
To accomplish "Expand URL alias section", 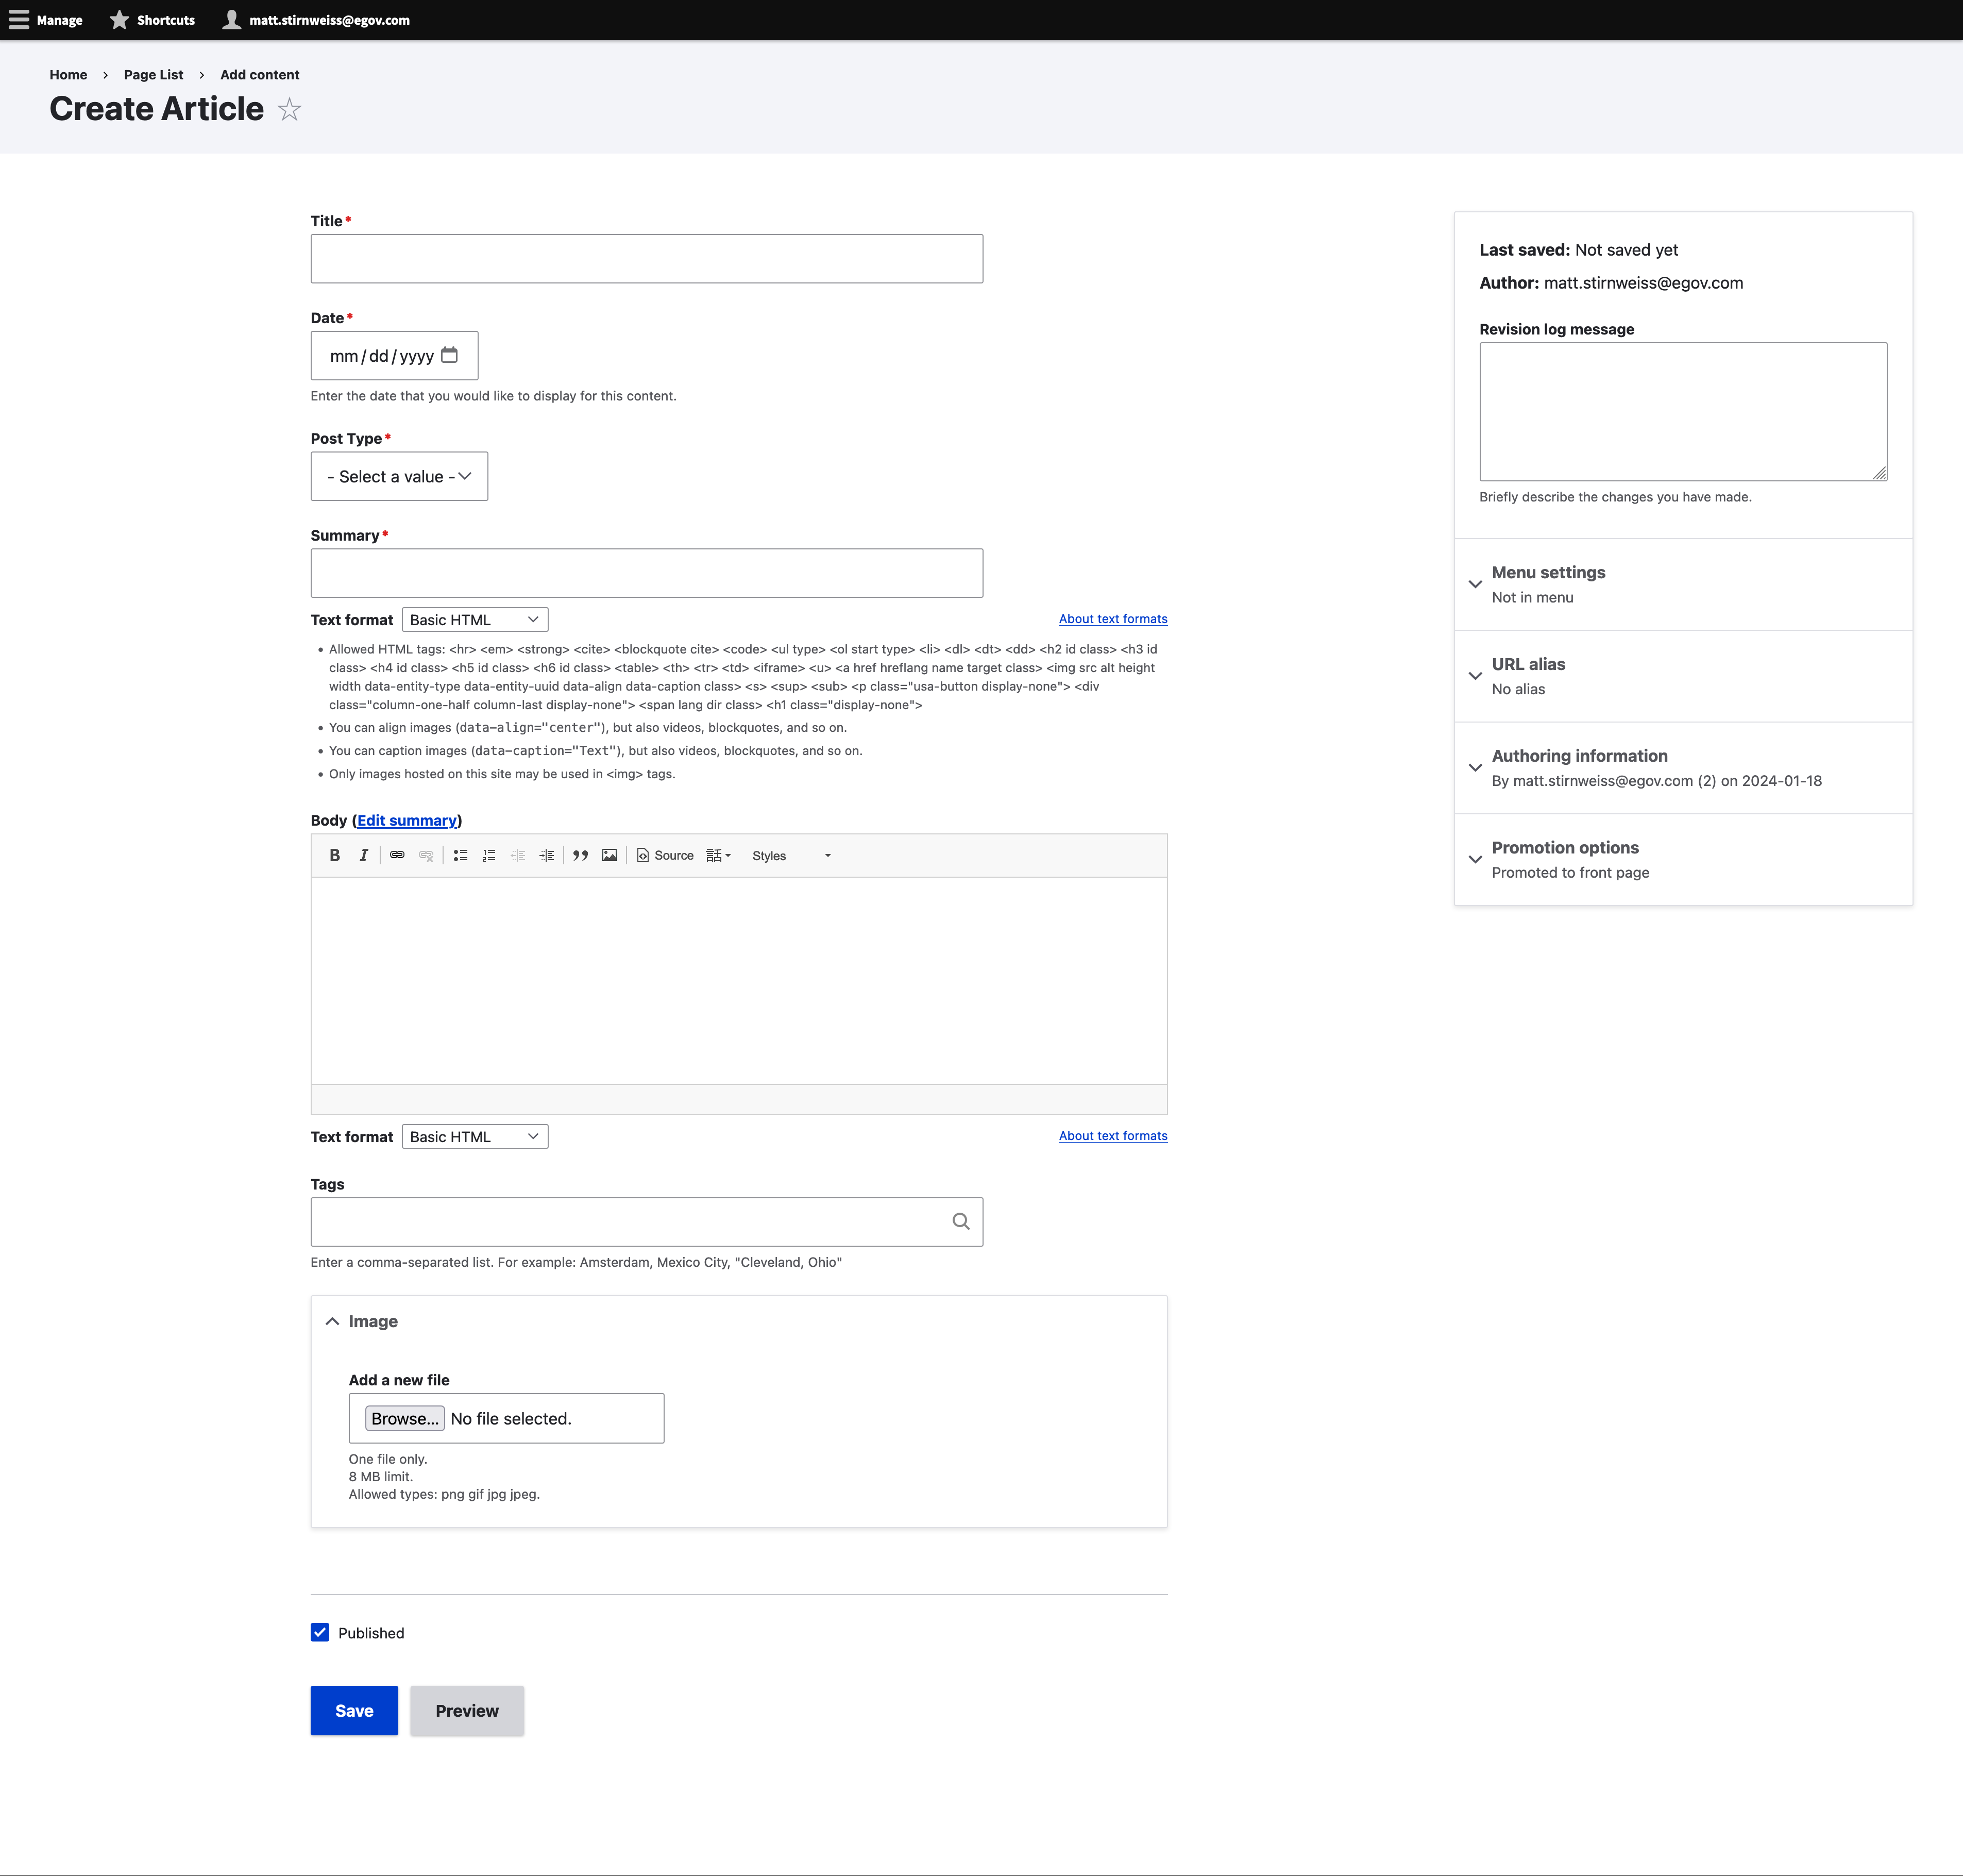I will click(x=1683, y=676).
